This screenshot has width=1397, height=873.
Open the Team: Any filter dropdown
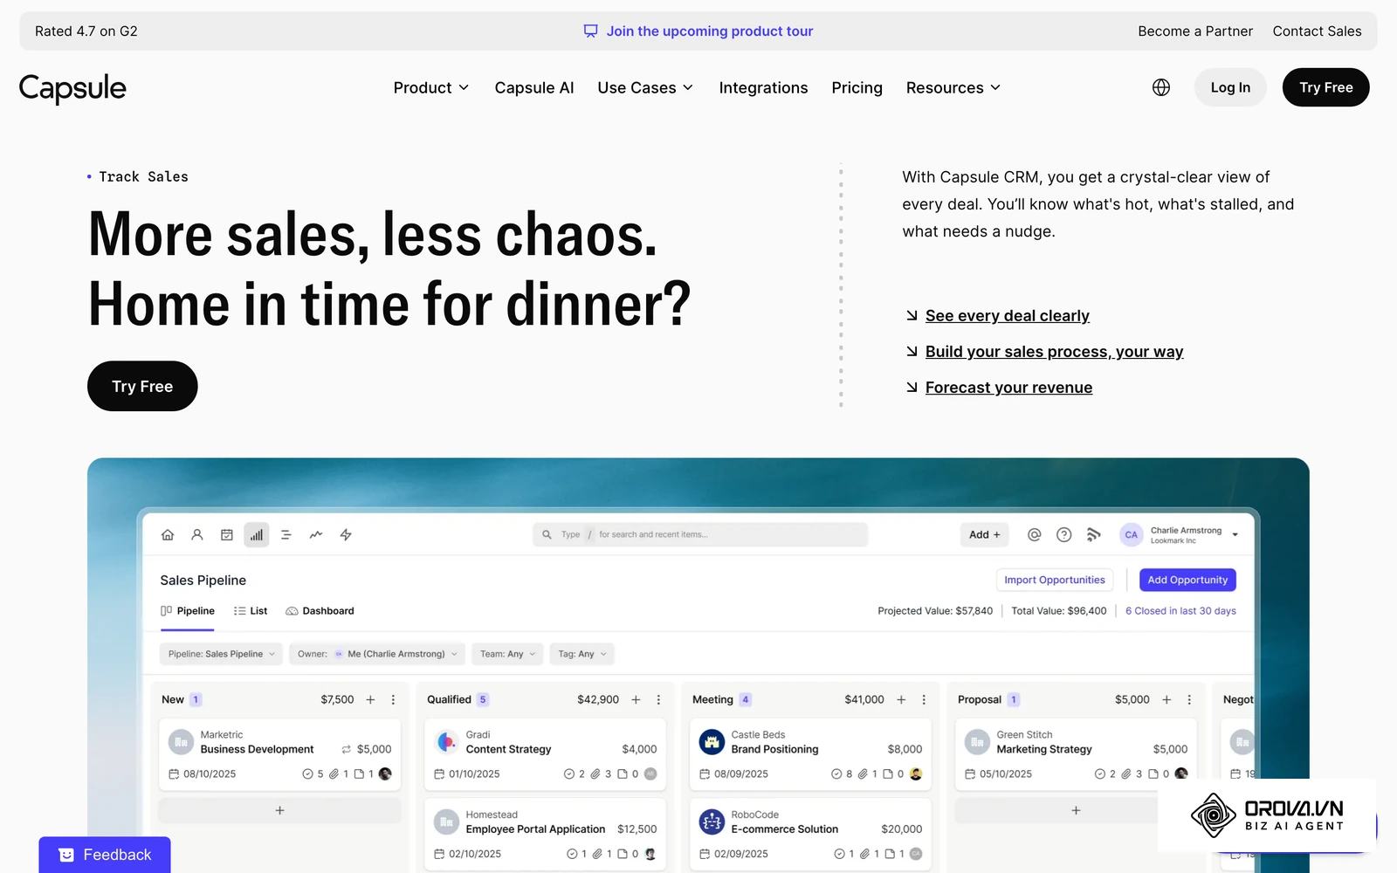coord(507,654)
